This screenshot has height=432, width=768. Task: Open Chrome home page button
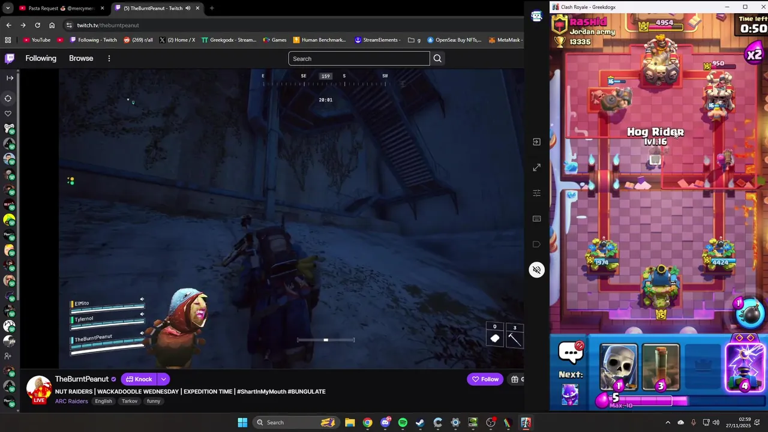point(52,25)
